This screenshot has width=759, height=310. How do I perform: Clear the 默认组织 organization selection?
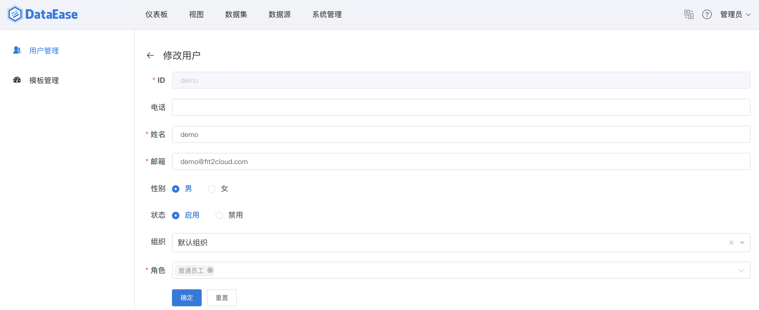(731, 243)
